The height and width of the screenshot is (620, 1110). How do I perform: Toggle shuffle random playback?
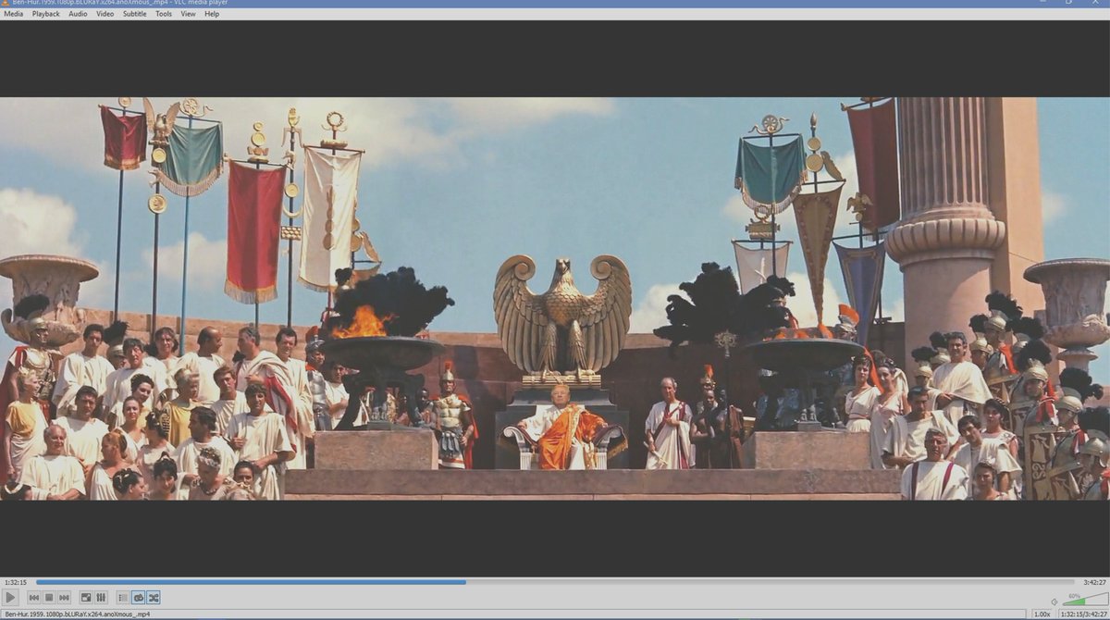click(x=154, y=598)
